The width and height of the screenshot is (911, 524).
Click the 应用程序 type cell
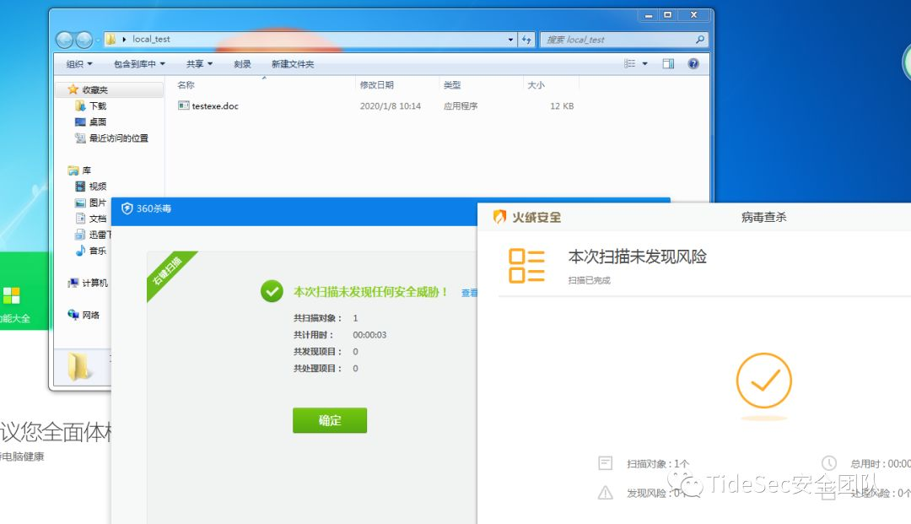click(461, 105)
